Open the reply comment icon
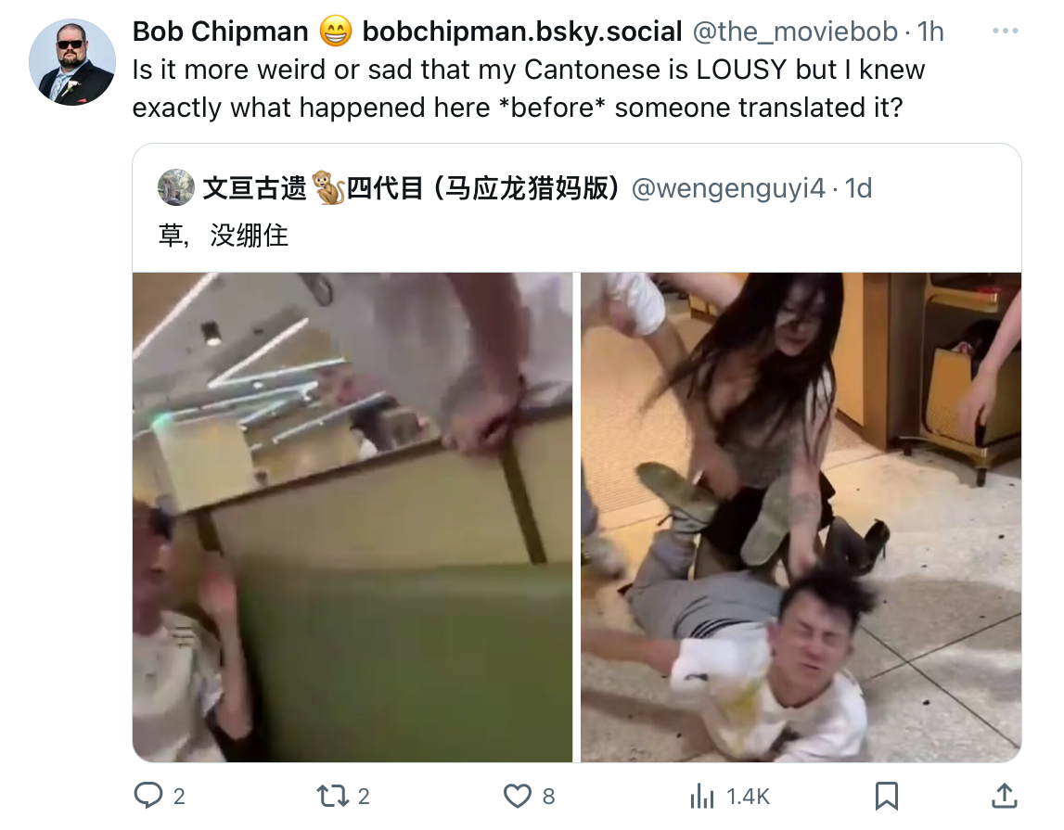Image resolution: width=1064 pixels, height=830 pixels. [x=147, y=796]
